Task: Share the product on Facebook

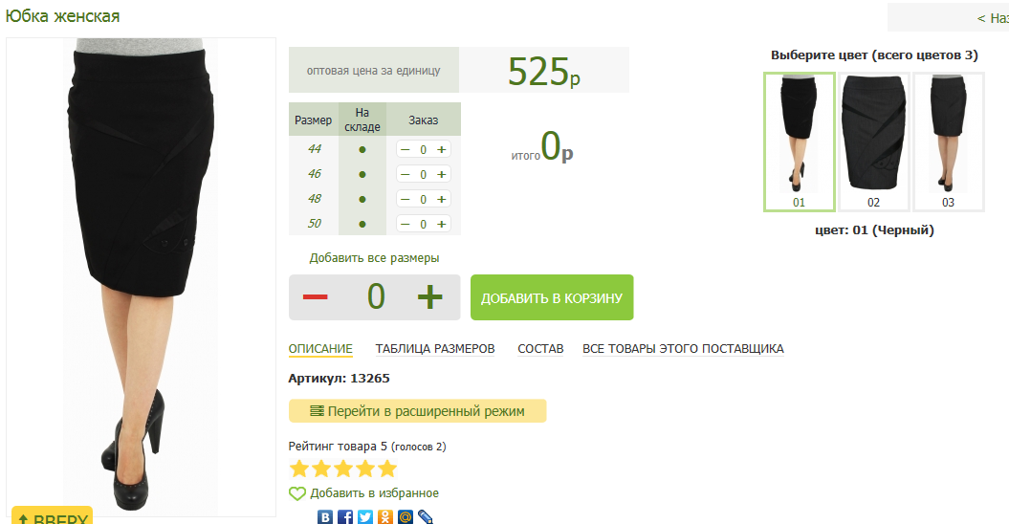Action: [345, 517]
